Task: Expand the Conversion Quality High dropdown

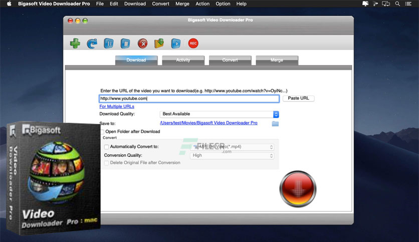Action: 232,155
